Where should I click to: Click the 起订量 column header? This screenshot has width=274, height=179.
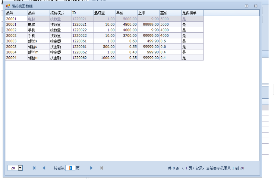coord(104,13)
